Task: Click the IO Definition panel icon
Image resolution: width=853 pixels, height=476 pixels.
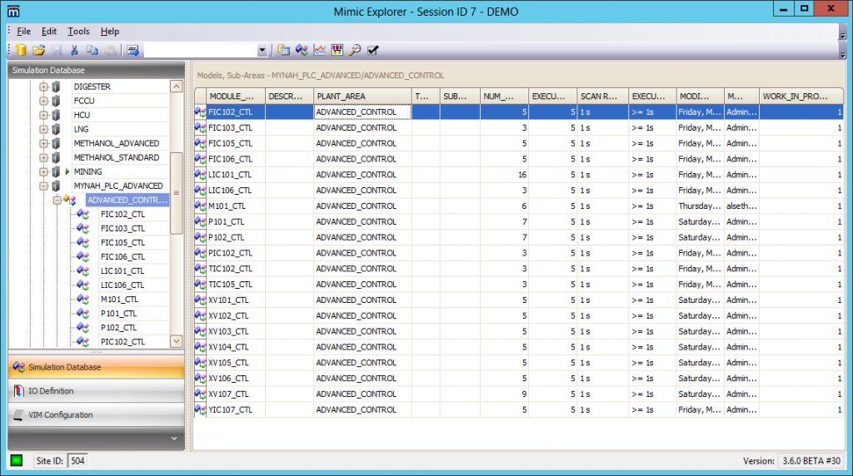Action: (x=18, y=390)
